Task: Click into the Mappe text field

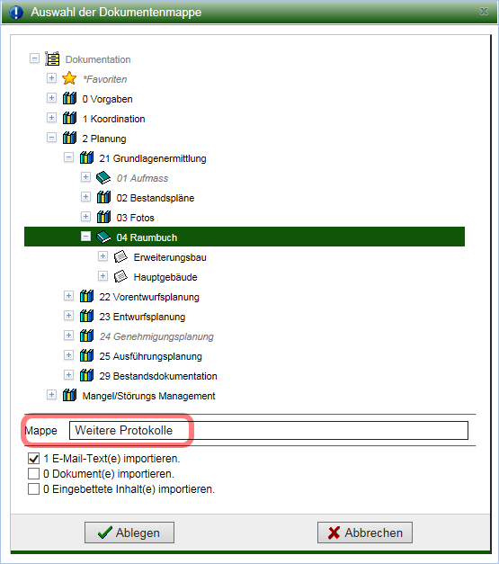Action: click(x=269, y=431)
